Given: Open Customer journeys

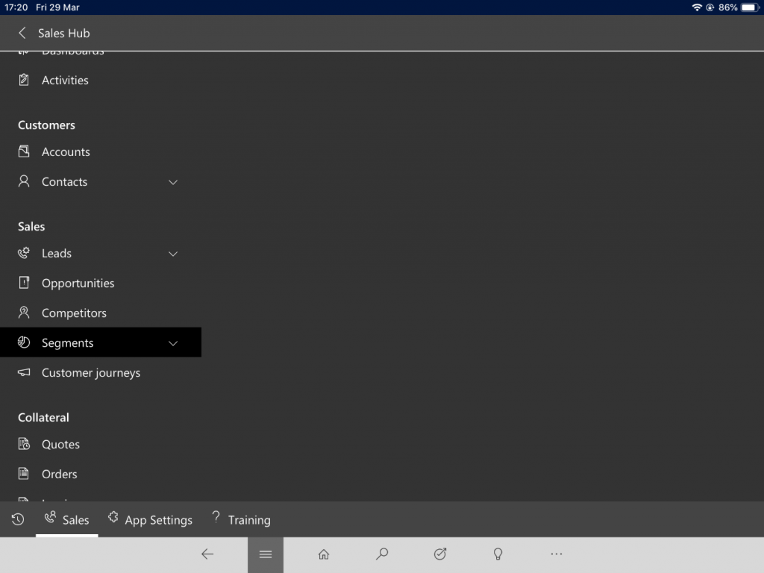Looking at the screenshot, I should click(x=91, y=372).
